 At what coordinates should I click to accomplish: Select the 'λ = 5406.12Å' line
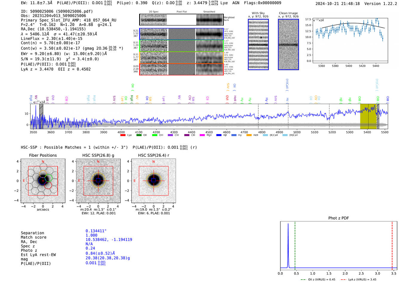click(35, 34)
